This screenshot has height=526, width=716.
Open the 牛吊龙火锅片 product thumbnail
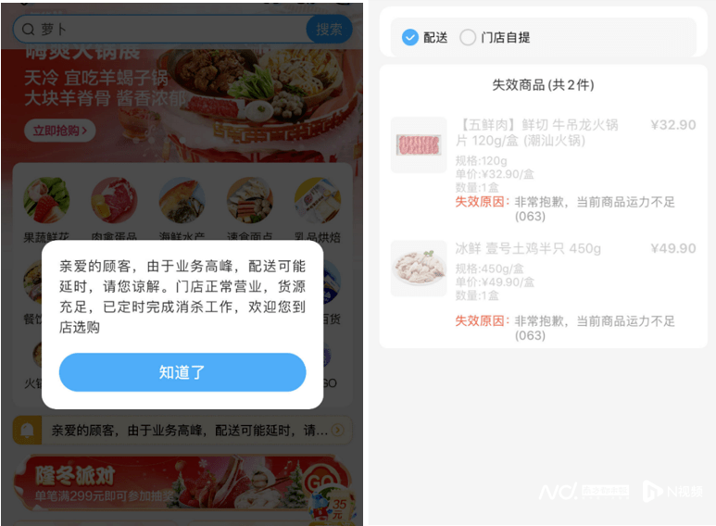[x=419, y=145]
